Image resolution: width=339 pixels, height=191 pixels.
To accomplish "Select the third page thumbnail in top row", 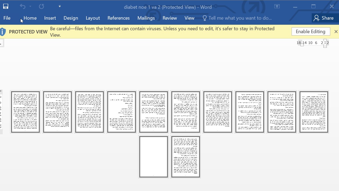I will [90, 112].
